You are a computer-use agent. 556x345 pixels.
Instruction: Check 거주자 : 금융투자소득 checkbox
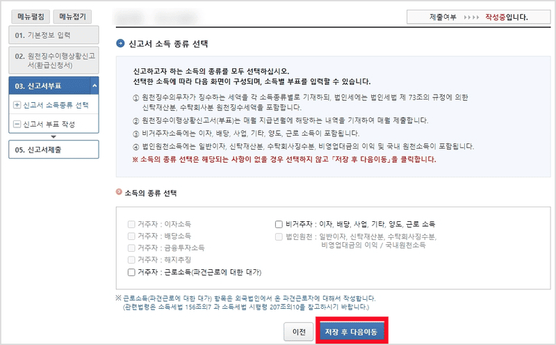click(x=131, y=248)
